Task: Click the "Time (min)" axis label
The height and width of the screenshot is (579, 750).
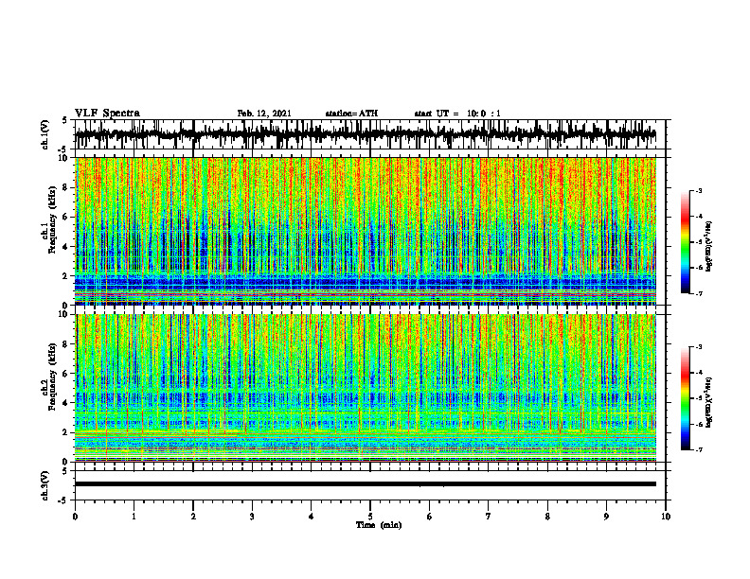Action: click(379, 525)
